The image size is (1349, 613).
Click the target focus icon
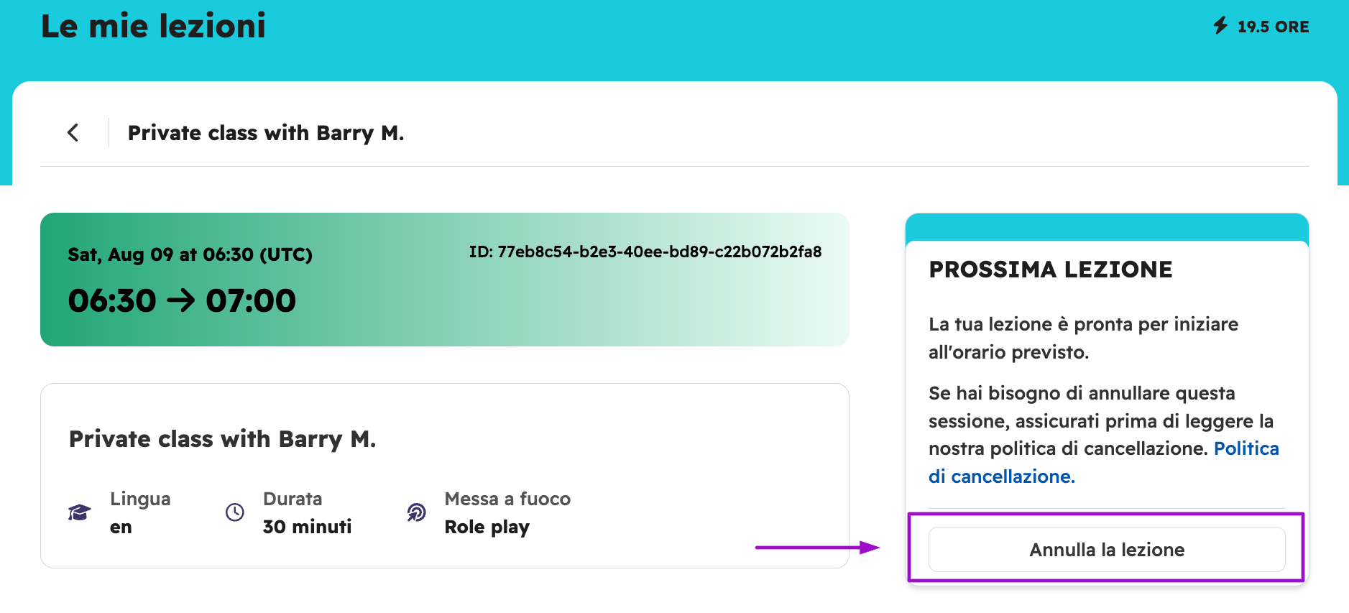tap(417, 512)
